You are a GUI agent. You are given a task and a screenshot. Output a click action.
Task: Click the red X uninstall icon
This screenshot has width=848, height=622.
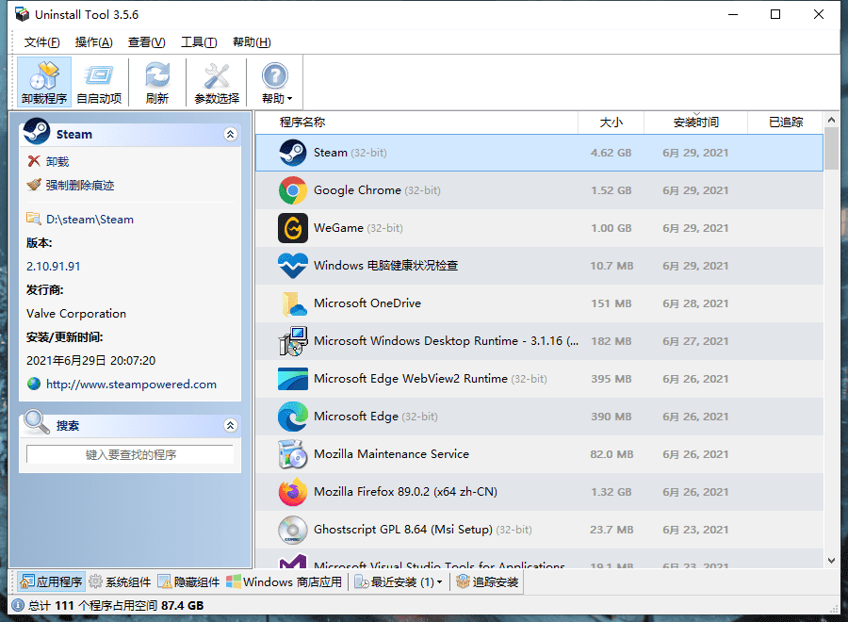point(34,161)
